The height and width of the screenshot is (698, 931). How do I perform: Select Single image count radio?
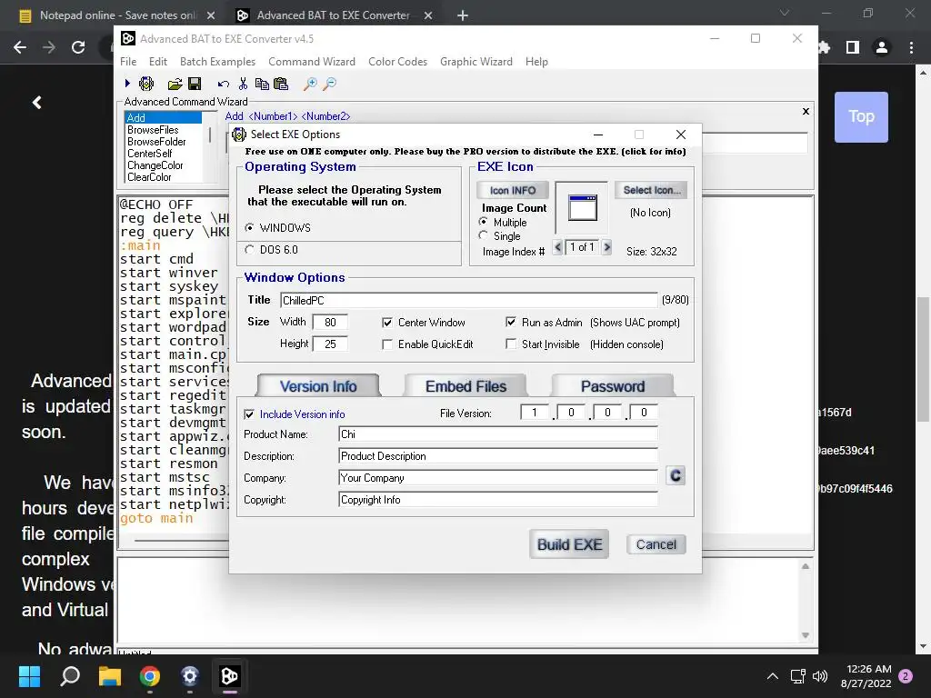coord(484,235)
